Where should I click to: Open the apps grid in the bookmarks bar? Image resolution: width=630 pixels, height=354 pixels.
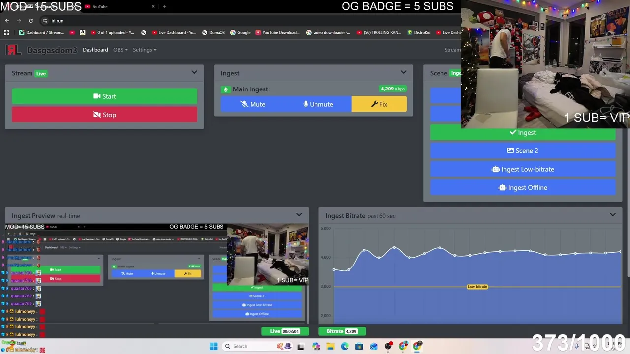tap(6, 33)
